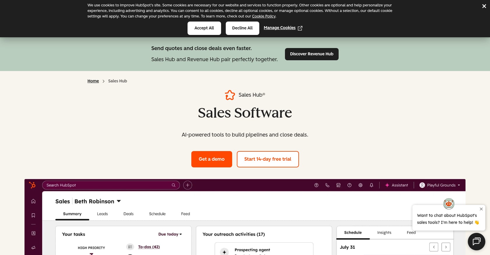This screenshot has height=255, width=490.
Task: Switch to the Schedule tab under Sales
Action: [157, 214]
